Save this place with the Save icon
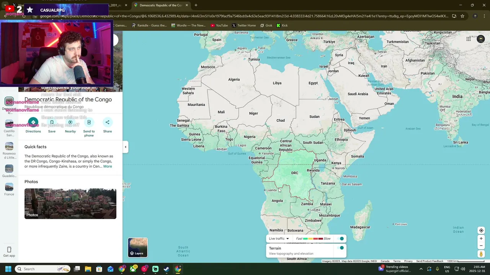 pyautogui.click(x=52, y=122)
